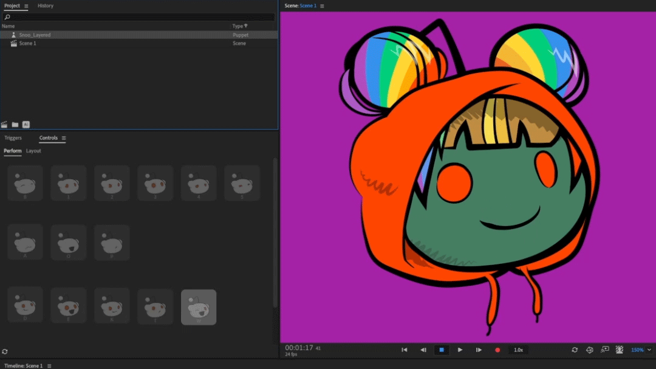The height and width of the screenshot is (369, 656).
Task: Toggle camera and microphone input
Action: [x=619, y=350]
